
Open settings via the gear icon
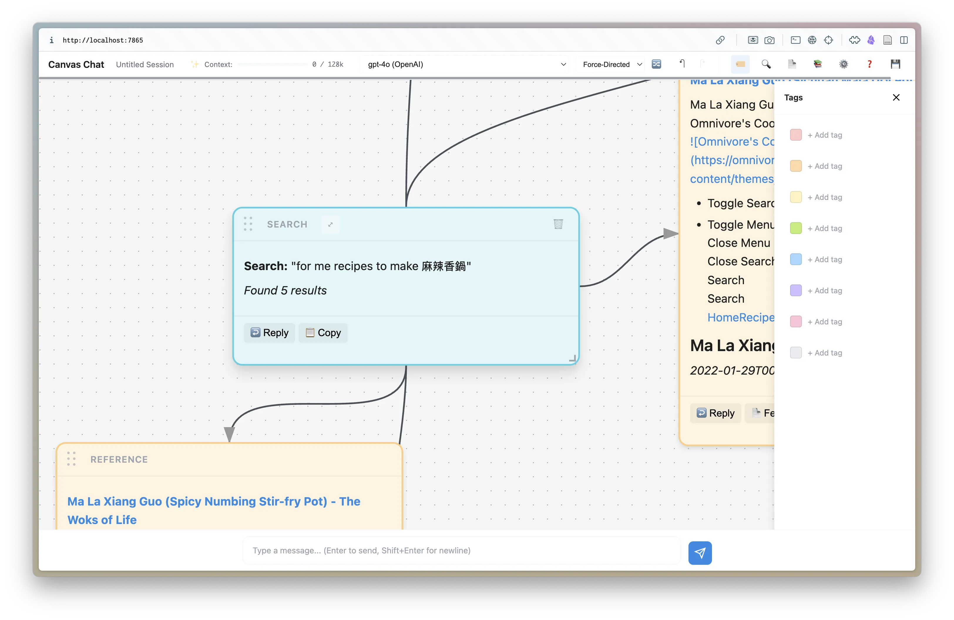click(844, 64)
